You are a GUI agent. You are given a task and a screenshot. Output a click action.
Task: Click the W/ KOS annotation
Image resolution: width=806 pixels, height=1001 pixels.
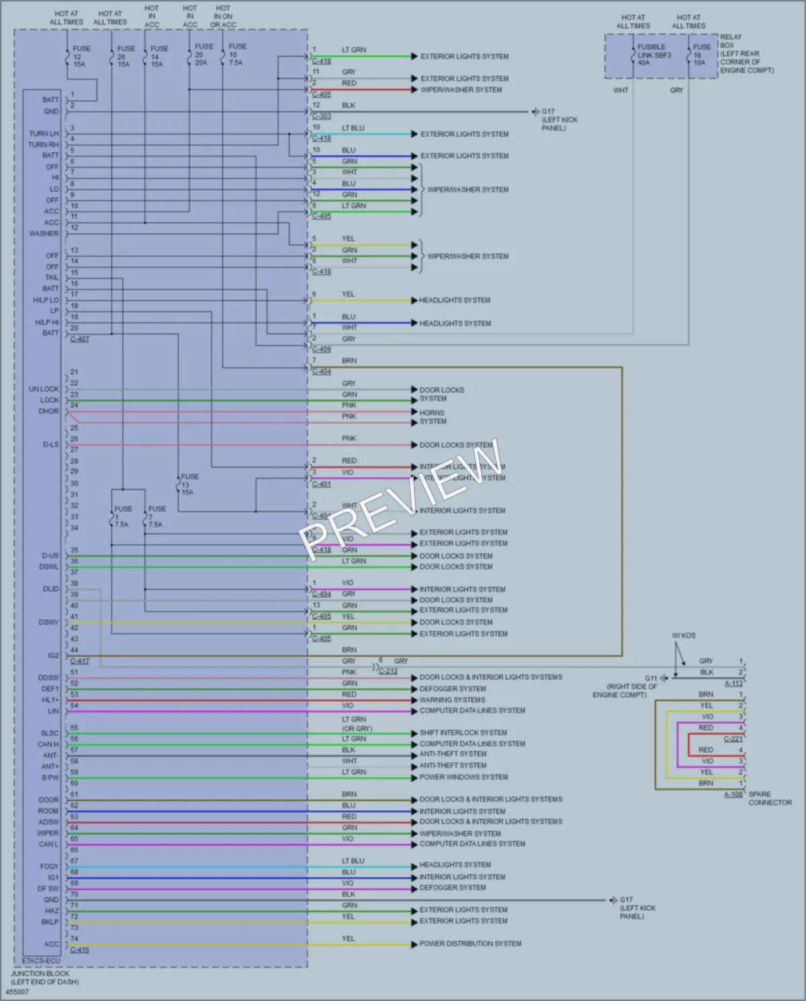point(684,635)
